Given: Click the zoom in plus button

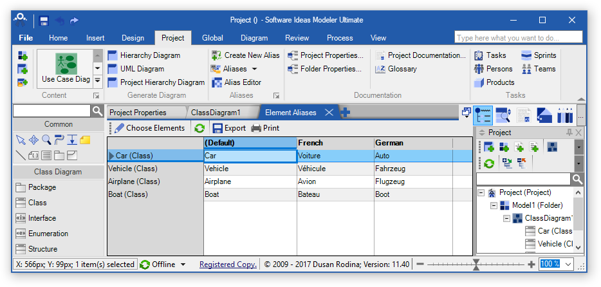Looking at the screenshot, I should [532, 264].
